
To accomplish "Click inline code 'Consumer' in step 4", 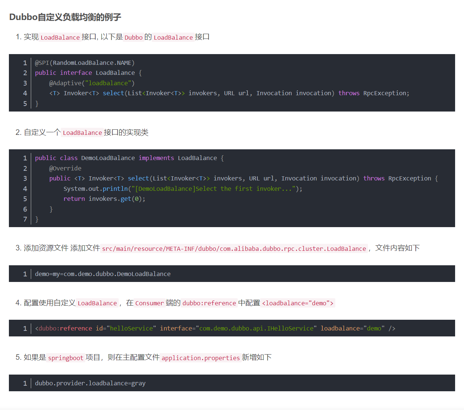I will [x=149, y=303].
